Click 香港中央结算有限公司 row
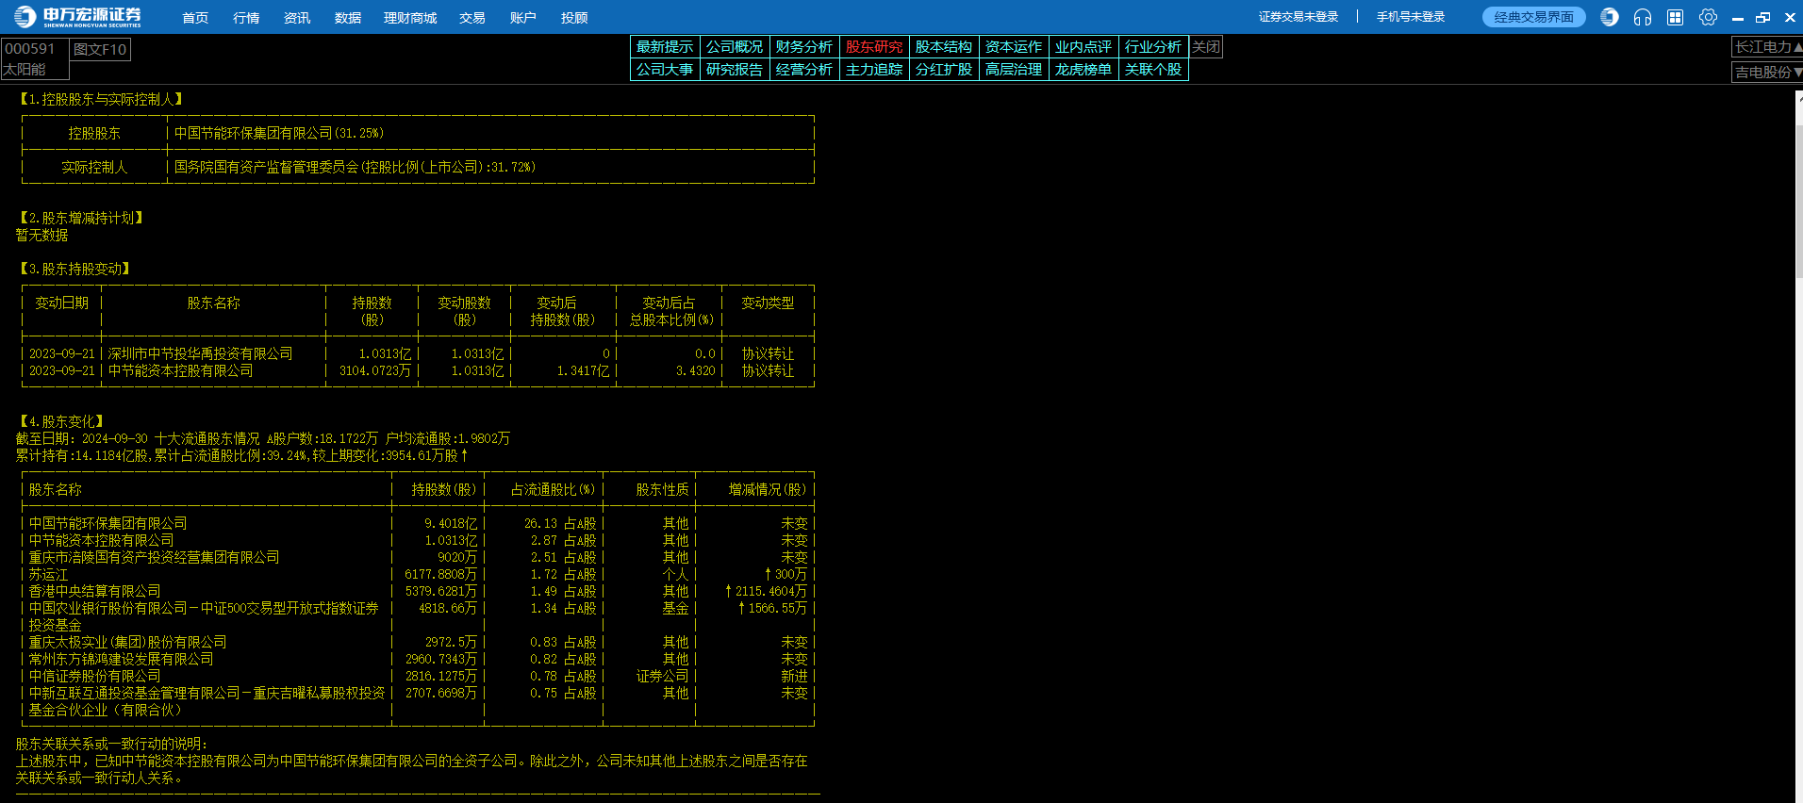1803x803 pixels. (x=418, y=591)
